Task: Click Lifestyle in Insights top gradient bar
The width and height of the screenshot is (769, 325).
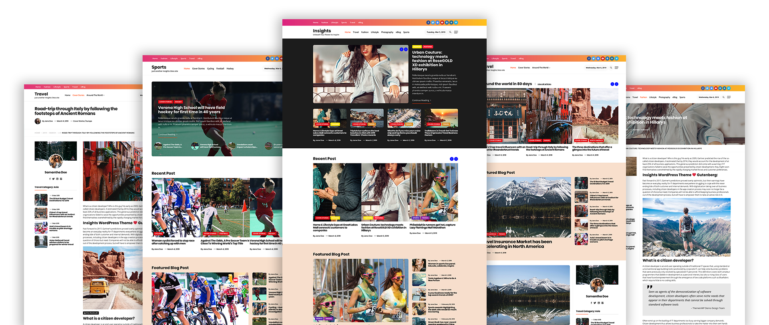Action: tap(335, 22)
